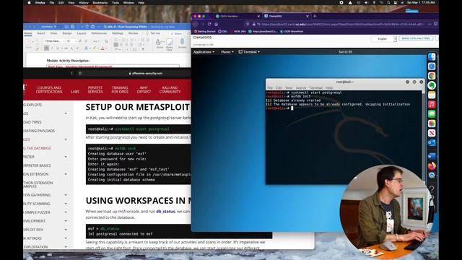Expand Payload Types sidebar section
This screenshot has height=260, width=462.
pos(32,122)
